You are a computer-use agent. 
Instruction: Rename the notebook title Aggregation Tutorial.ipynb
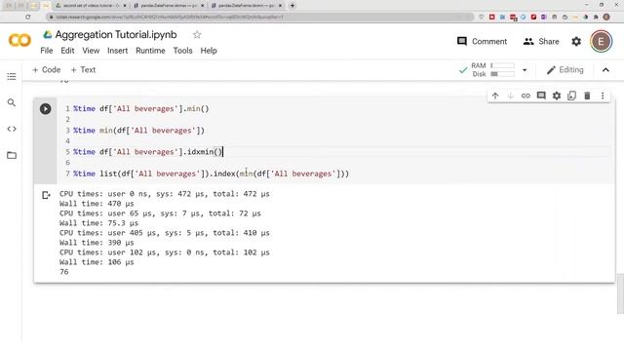116,35
